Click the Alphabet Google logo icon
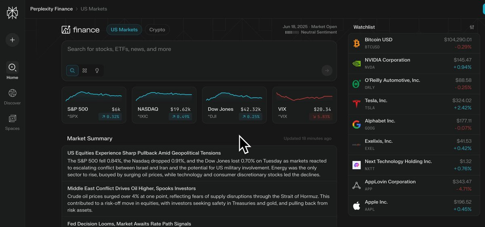 pos(356,124)
